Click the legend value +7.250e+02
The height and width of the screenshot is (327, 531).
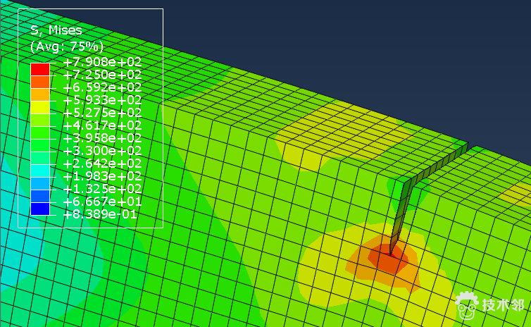[102, 75]
